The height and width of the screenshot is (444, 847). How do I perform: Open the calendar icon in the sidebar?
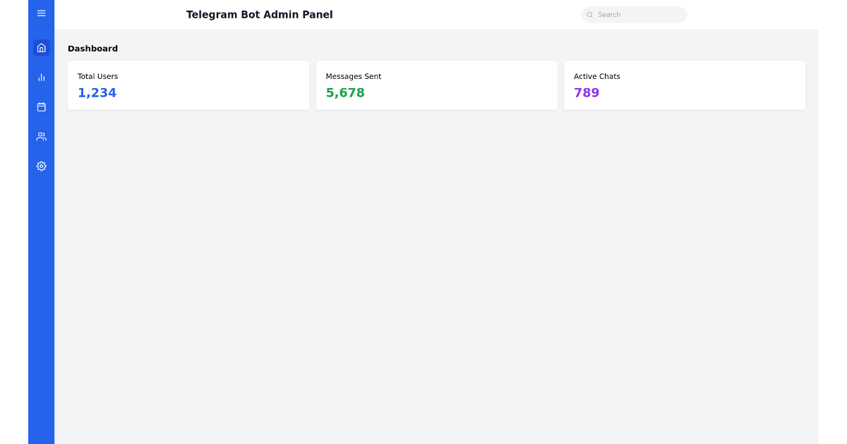[x=41, y=106]
